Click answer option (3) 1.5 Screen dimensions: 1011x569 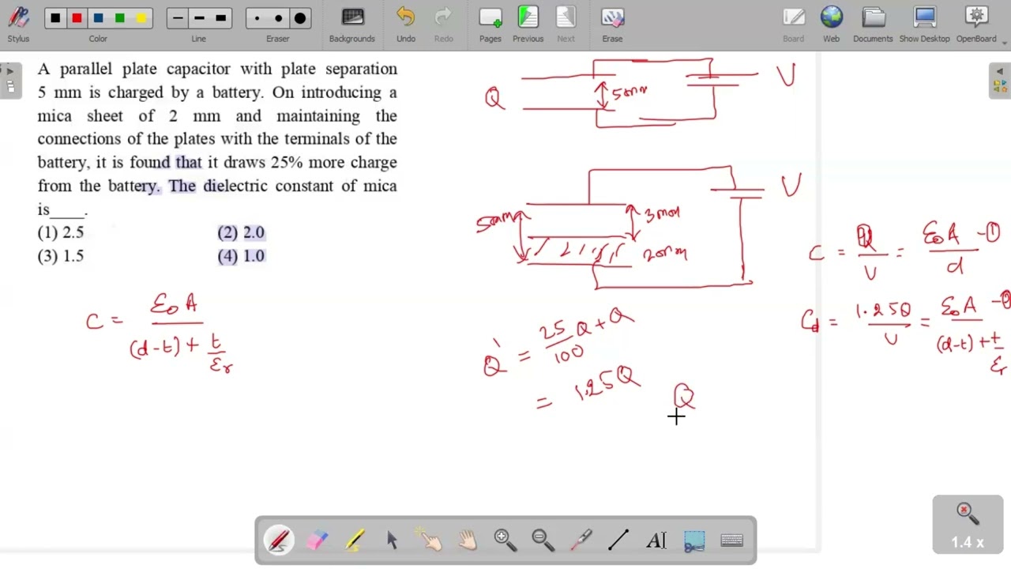[x=61, y=256]
